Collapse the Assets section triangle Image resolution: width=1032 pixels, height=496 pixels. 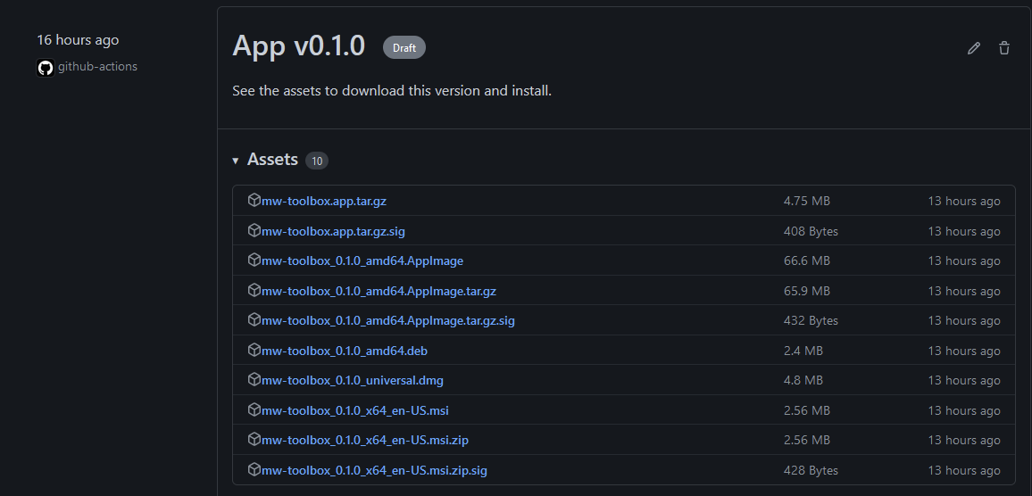tap(236, 161)
